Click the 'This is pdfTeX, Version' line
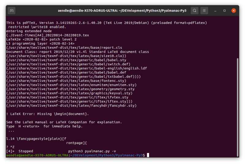The image size is (245, 164). click(x=107, y=23)
